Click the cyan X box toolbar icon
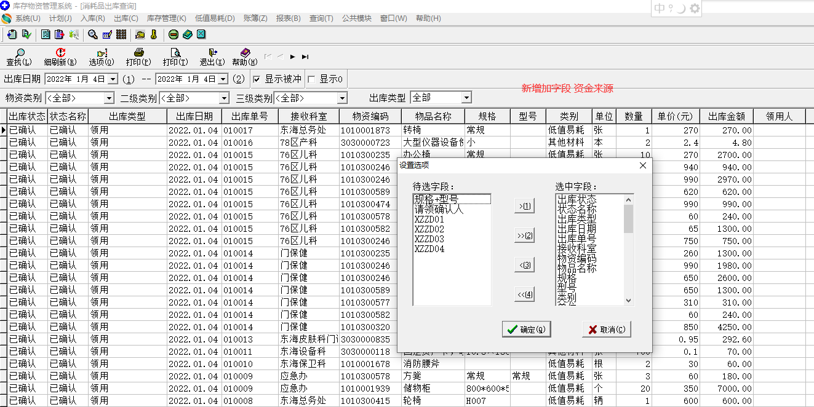The height and width of the screenshot is (407, 814). point(201,34)
